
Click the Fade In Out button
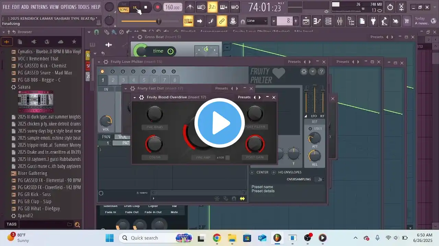pos(153,212)
